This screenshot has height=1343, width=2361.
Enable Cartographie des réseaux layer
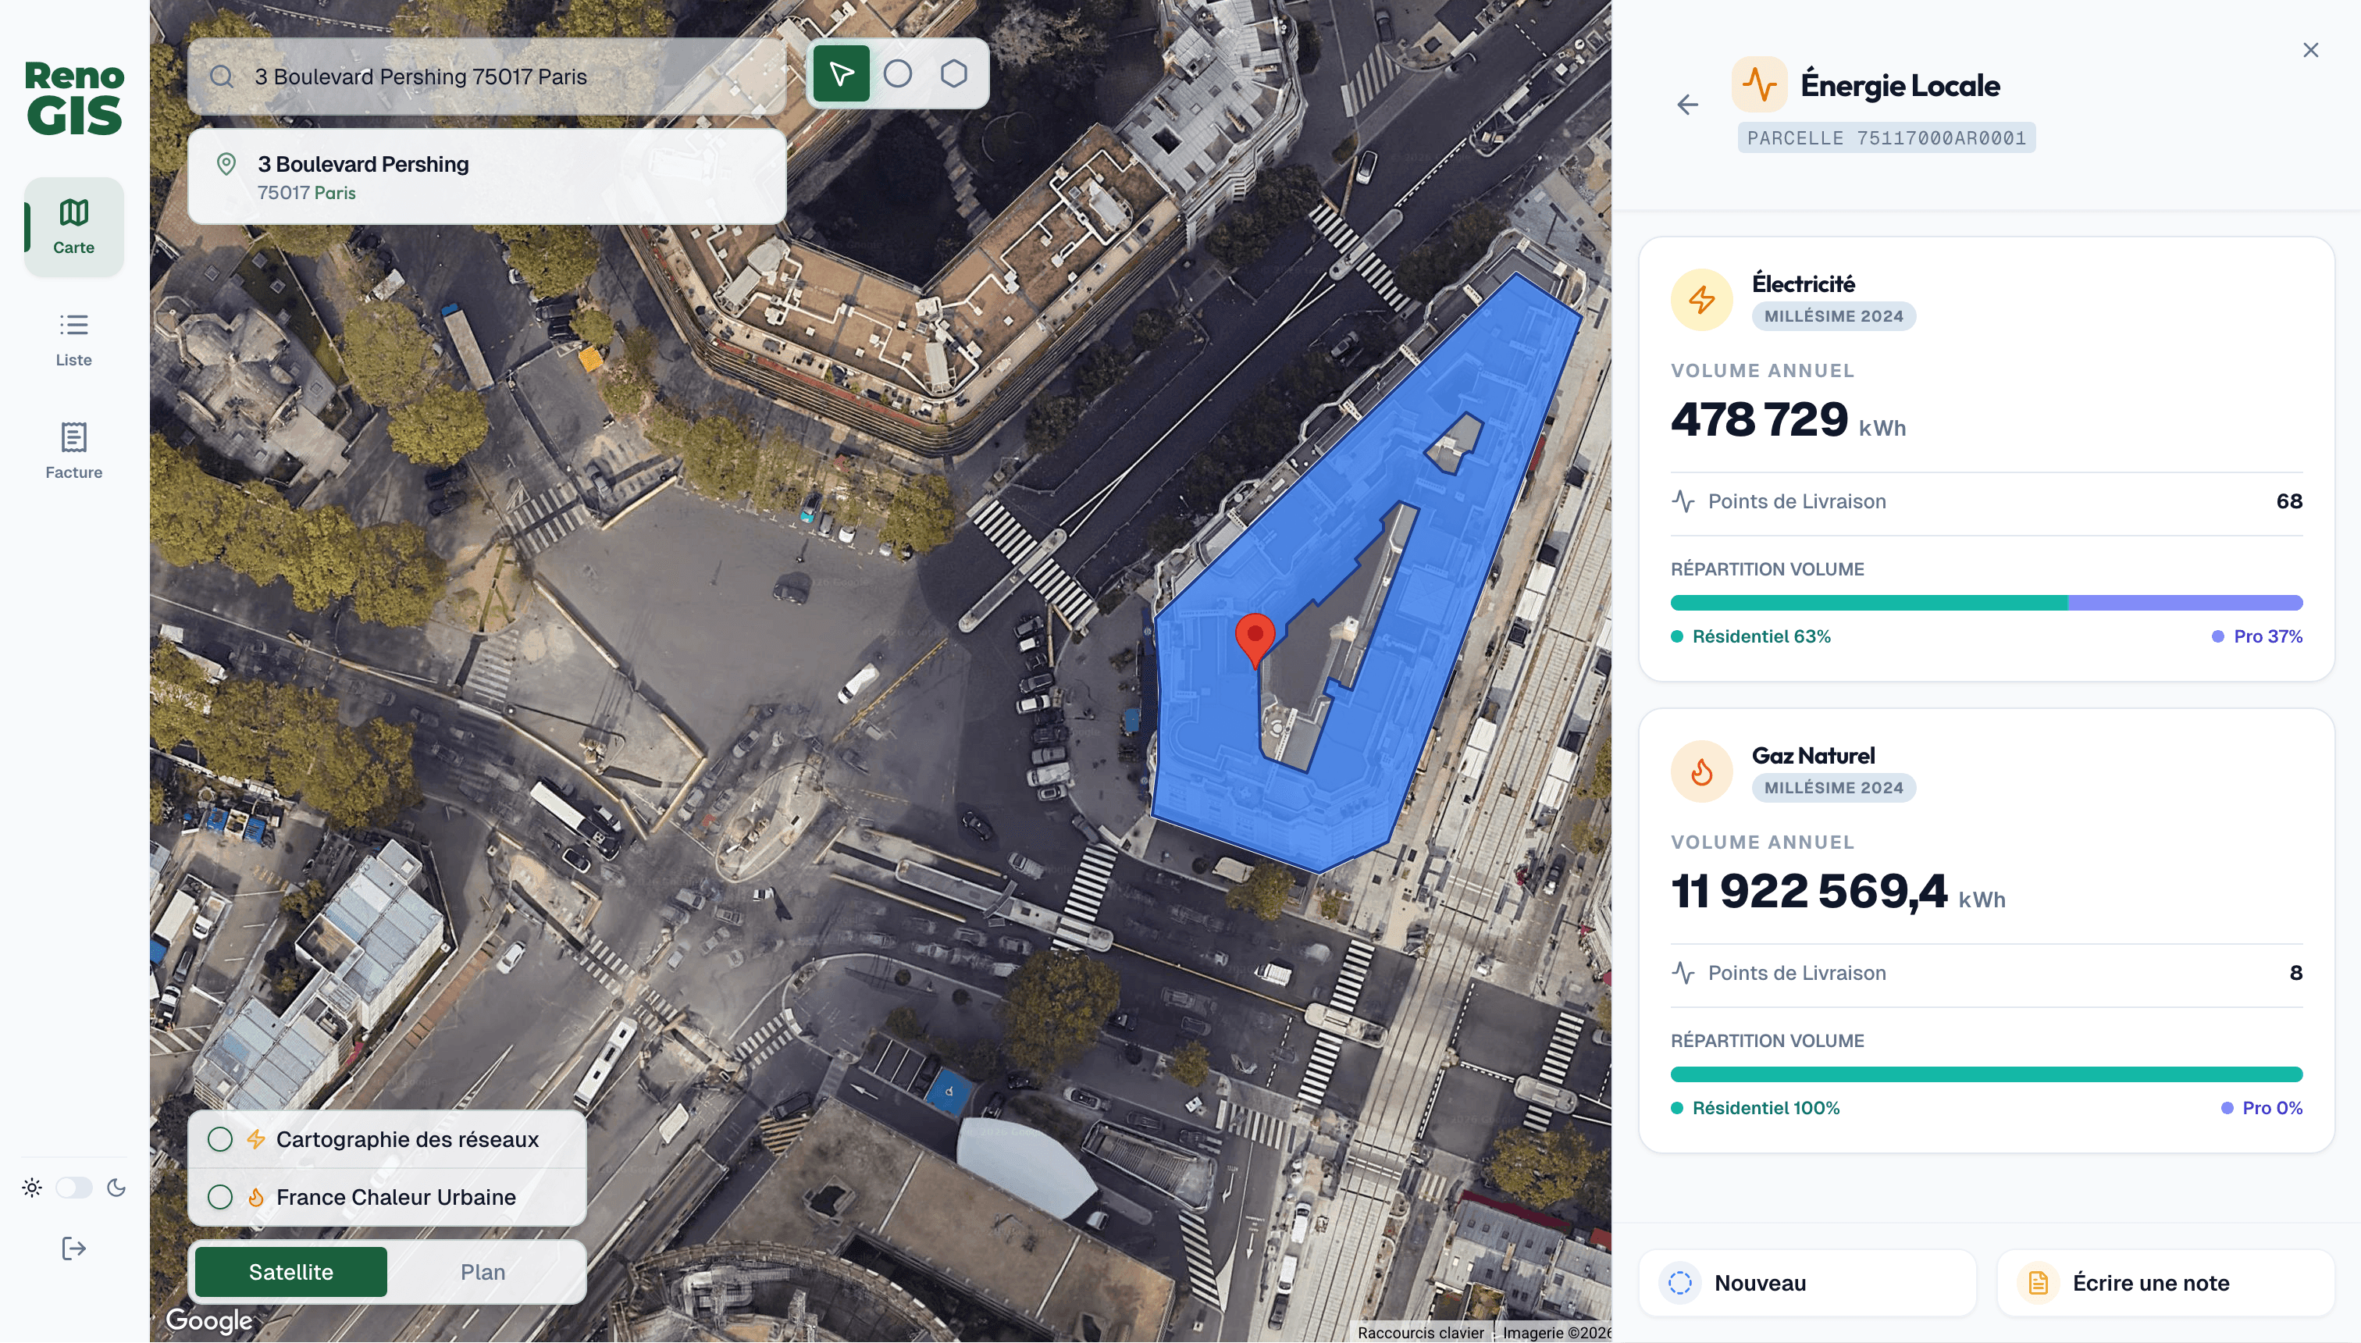220,1139
